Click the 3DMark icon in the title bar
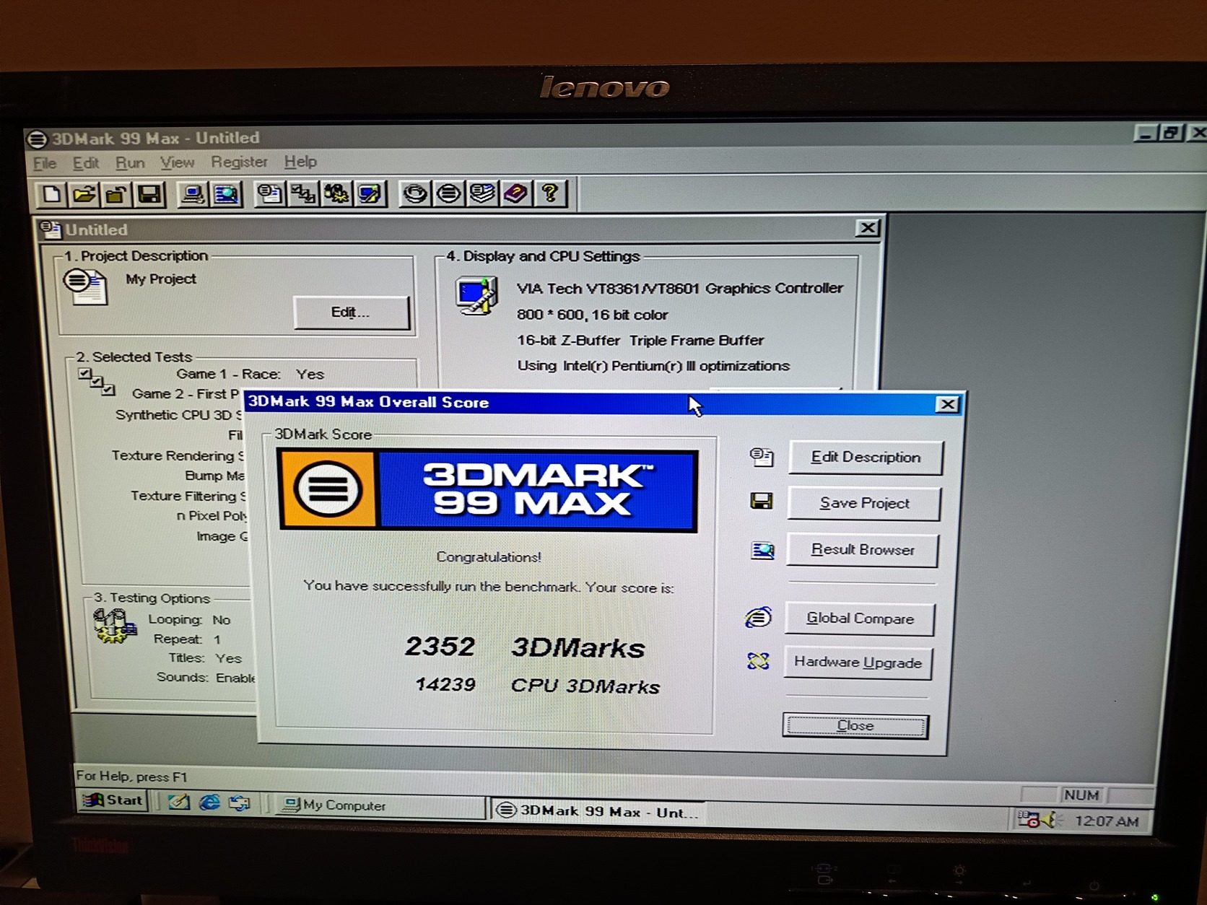 (37, 139)
